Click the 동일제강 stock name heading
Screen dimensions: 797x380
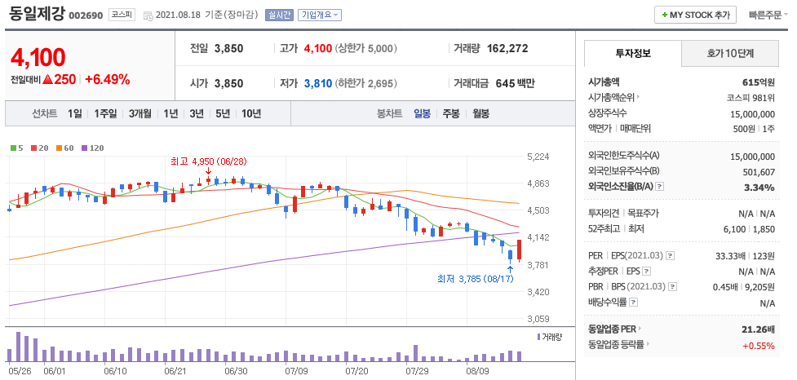[37, 14]
